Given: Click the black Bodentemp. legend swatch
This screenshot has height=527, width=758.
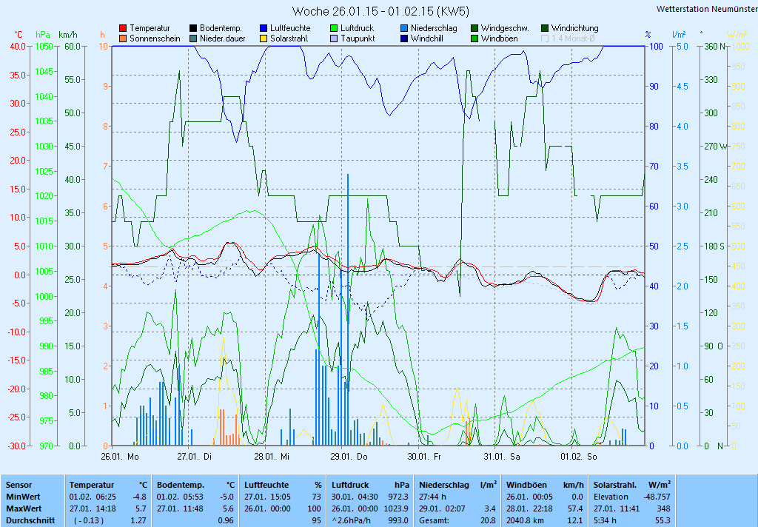Looking at the screenshot, I should (193, 29).
